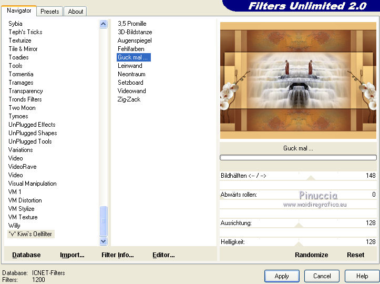Select UnPlugged Tools category
The height and width of the screenshot is (284, 380).
tap(30, 141)
